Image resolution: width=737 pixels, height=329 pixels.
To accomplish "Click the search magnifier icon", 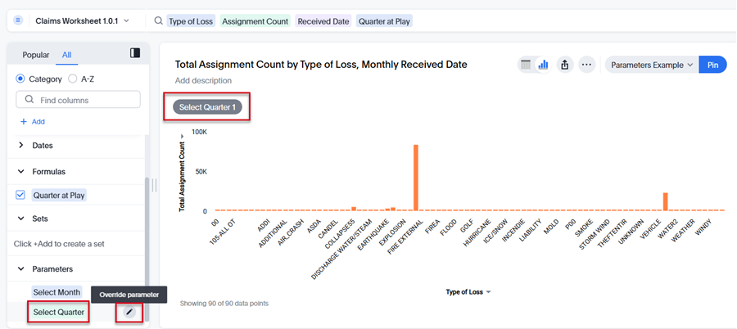I will click(159, 21).
